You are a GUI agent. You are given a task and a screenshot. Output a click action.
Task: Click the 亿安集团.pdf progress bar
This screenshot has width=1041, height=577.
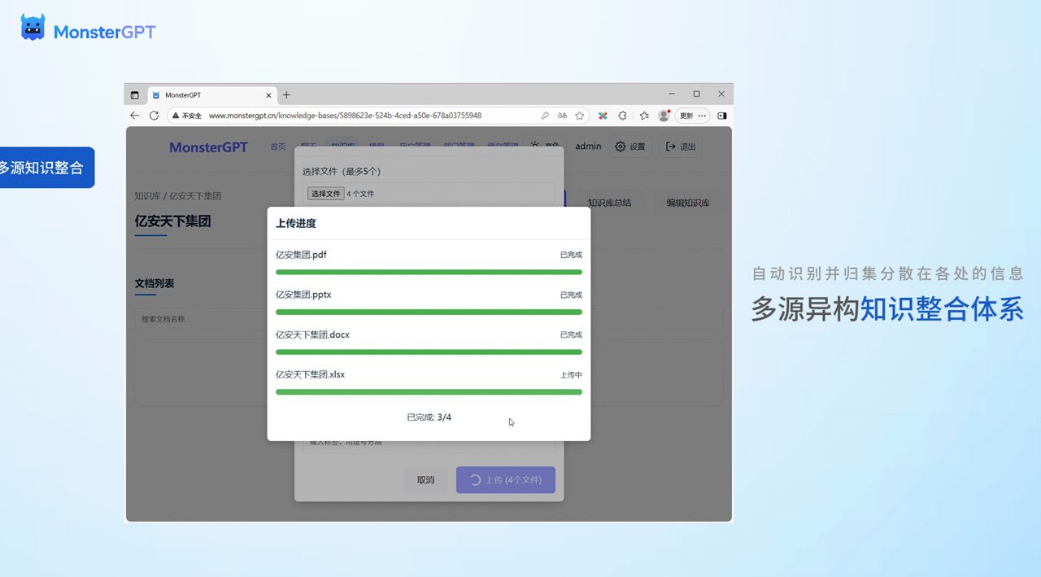[x=429, y=272]
